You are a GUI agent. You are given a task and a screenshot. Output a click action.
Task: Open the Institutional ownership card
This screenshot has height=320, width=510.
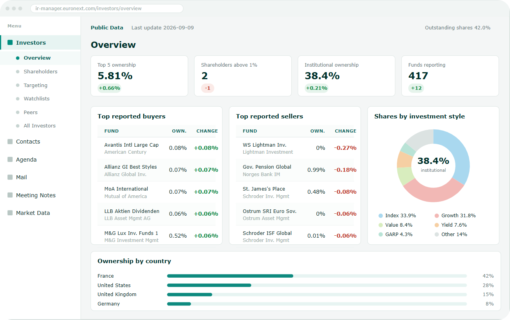(346, 76)
